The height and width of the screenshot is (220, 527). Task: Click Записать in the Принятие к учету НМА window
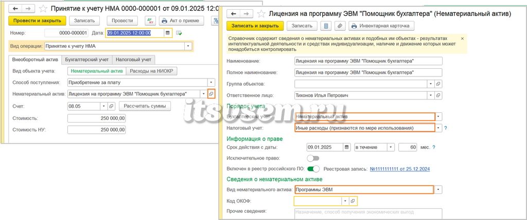point(84,21)
